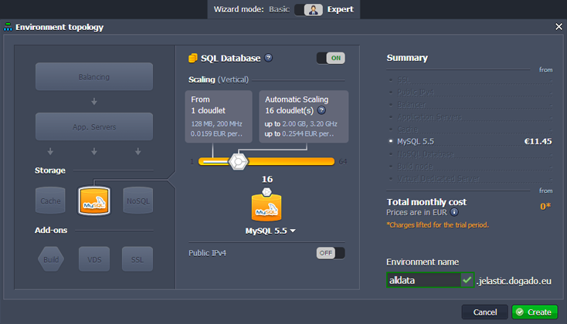Screen dimensions: 567x324
Task: Click the App. Servers block
Action: [x=93, y=126]
